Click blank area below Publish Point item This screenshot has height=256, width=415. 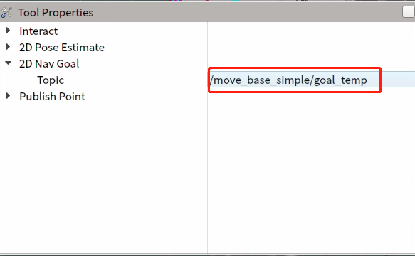pos(103,178)
